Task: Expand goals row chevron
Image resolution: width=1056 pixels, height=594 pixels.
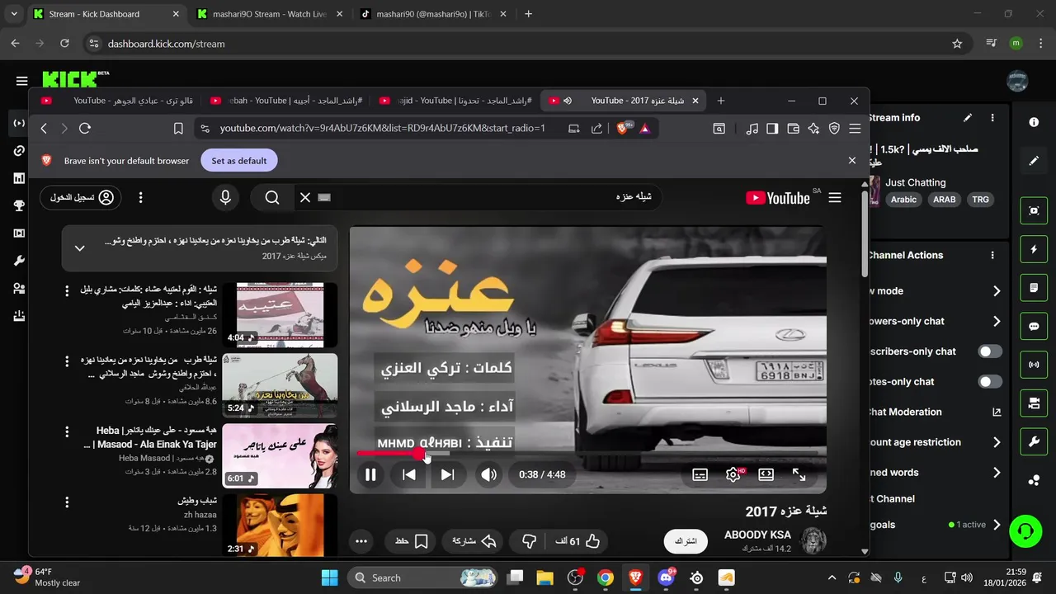Action: (x=997, y=525)
